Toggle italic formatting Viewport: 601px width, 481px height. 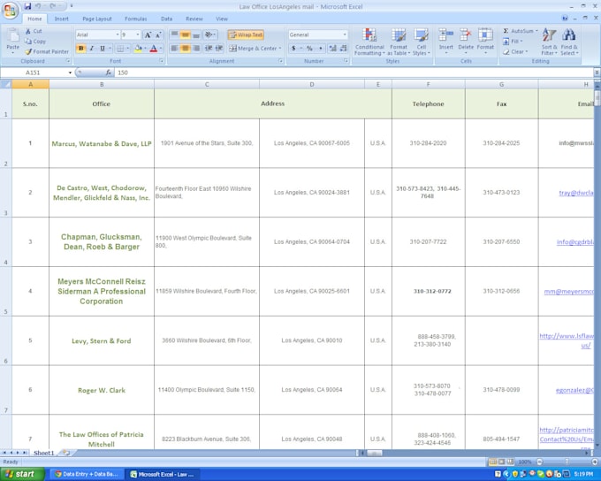click(92, 49)
